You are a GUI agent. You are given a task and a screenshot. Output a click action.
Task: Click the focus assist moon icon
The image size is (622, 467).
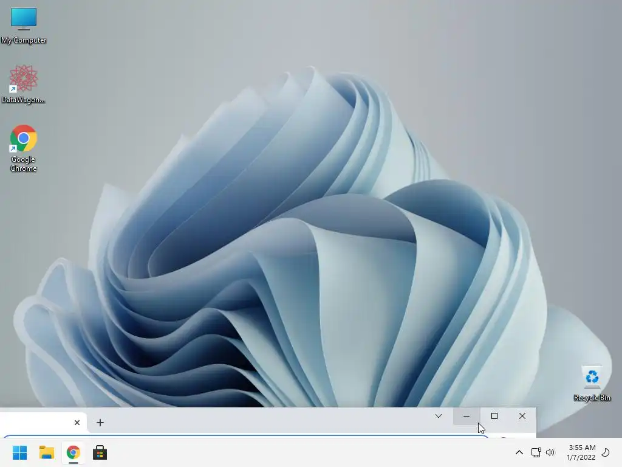pyautogui.click(x=606, y=452)
